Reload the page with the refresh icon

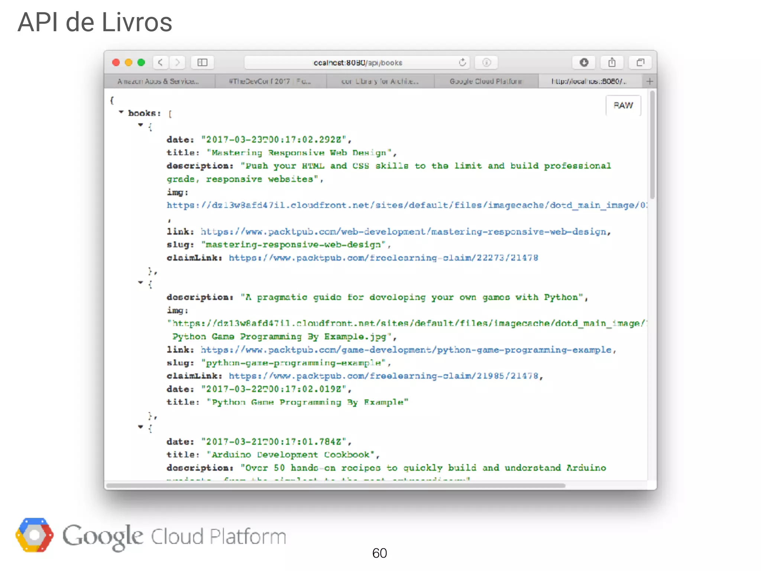click(462, 62)
